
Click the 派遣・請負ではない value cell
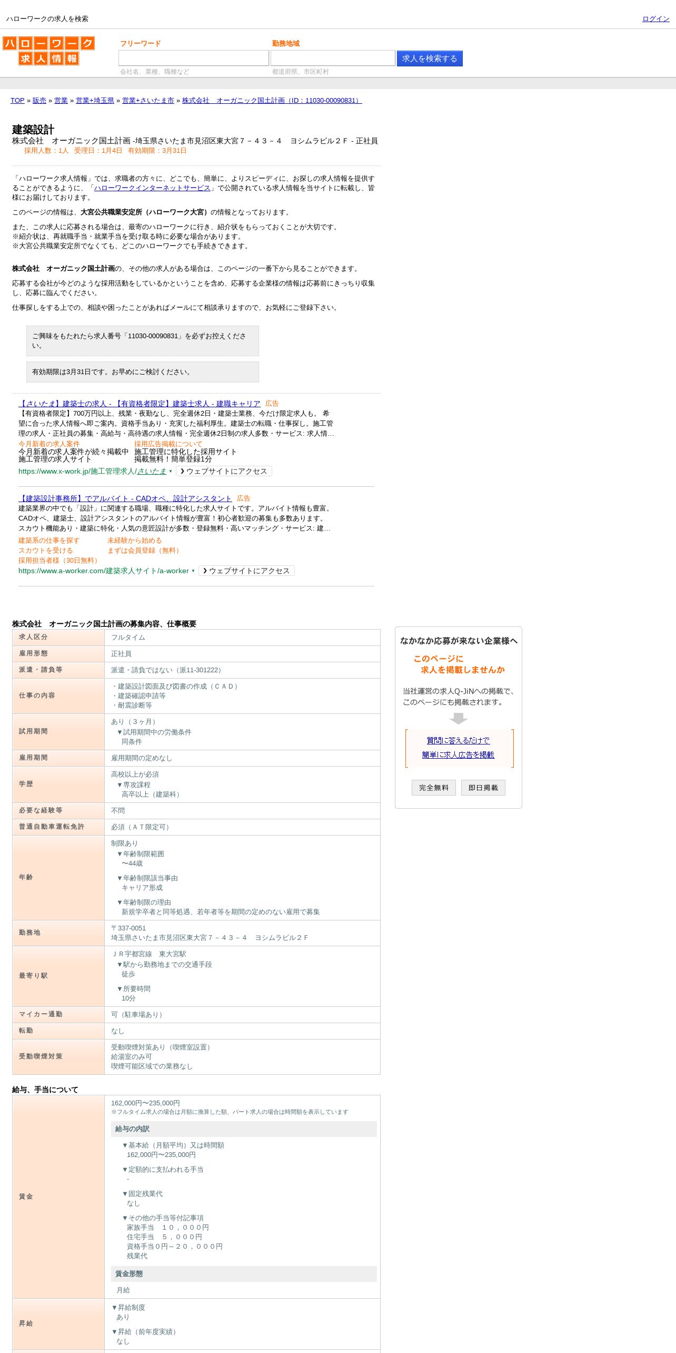click(242, 670)
